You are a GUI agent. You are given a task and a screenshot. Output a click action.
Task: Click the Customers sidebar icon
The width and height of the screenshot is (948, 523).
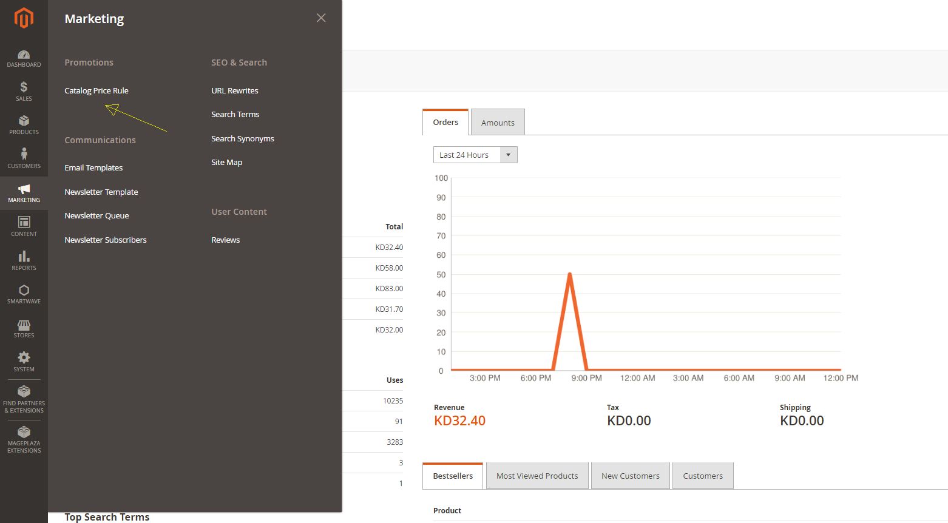click(x=24, y=158)
